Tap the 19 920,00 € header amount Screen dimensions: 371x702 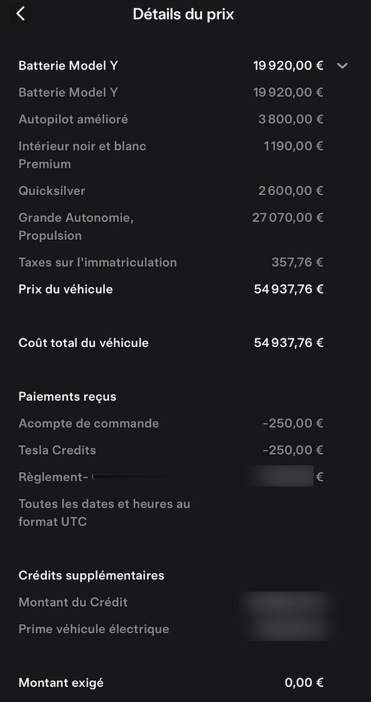288,66
